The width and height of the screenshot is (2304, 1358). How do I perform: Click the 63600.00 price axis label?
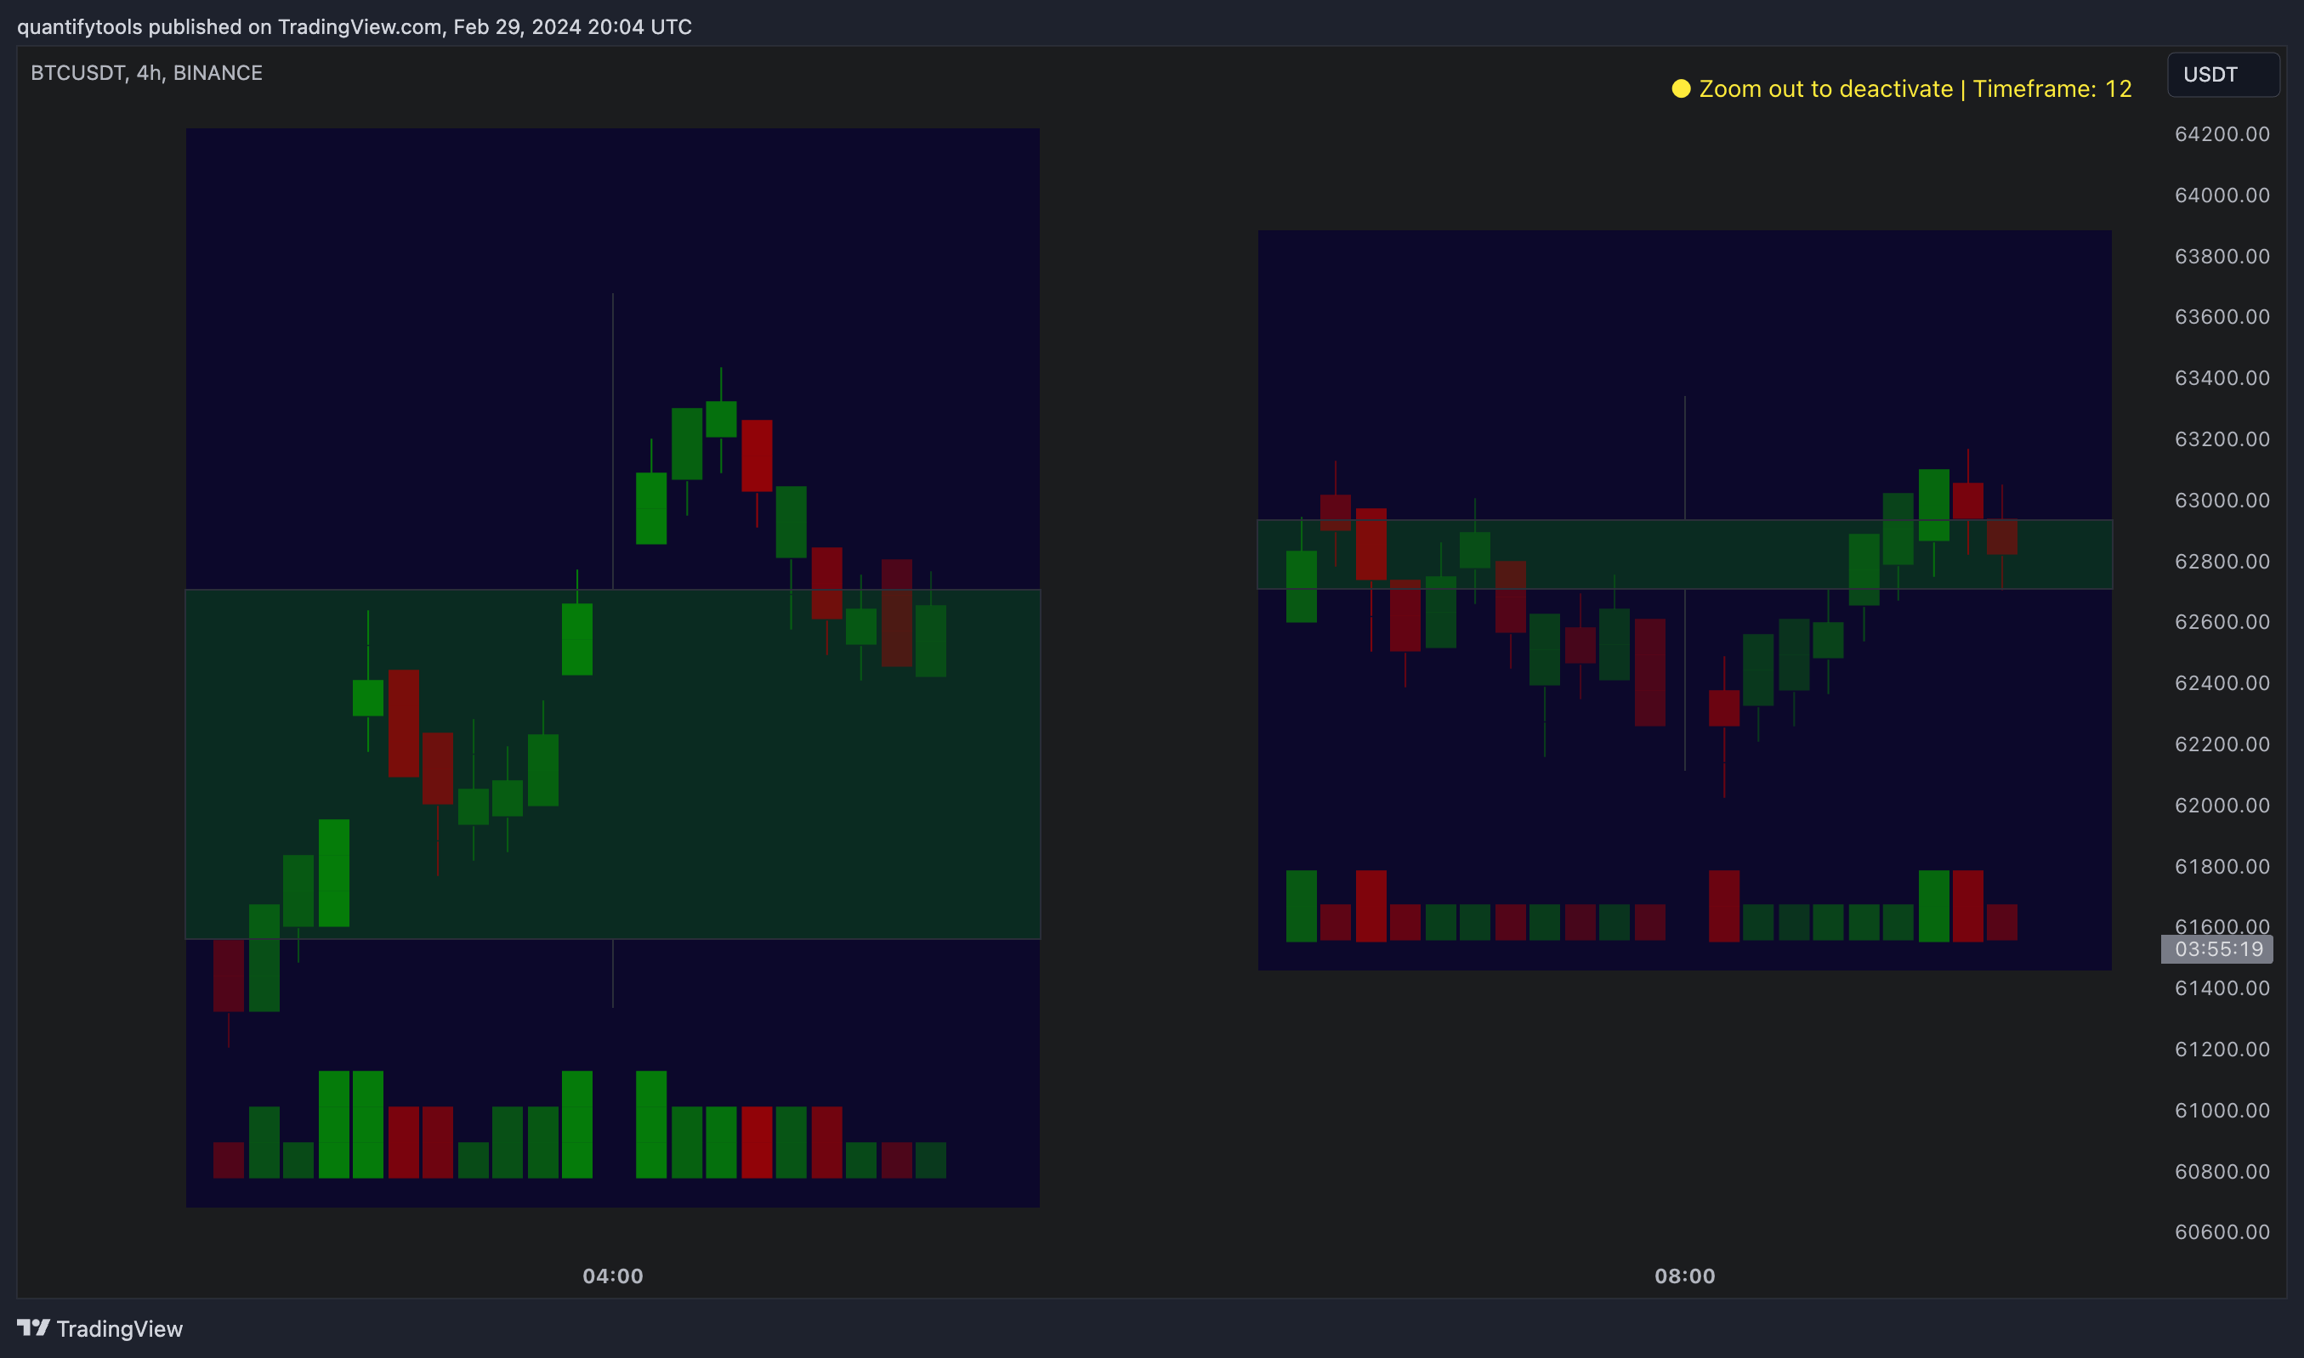point(2222,317)
